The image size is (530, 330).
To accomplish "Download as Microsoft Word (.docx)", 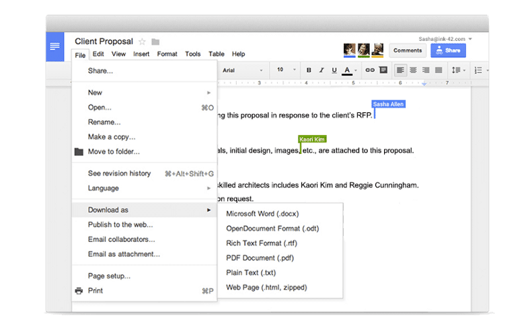I will pyautogui.click(x=280, y=214).
